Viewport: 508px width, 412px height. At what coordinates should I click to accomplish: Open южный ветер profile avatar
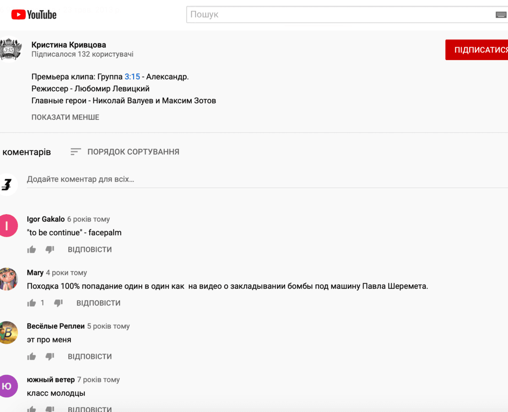pyautogui.click(x=7, y=386)
